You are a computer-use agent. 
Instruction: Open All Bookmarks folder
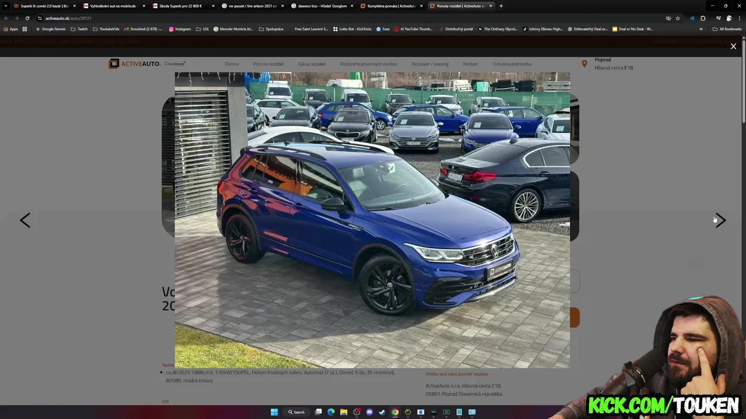tap(727, 29)
